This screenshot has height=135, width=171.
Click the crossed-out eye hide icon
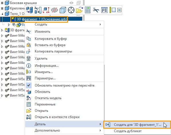pyautogui.click(x=55, y=10)
